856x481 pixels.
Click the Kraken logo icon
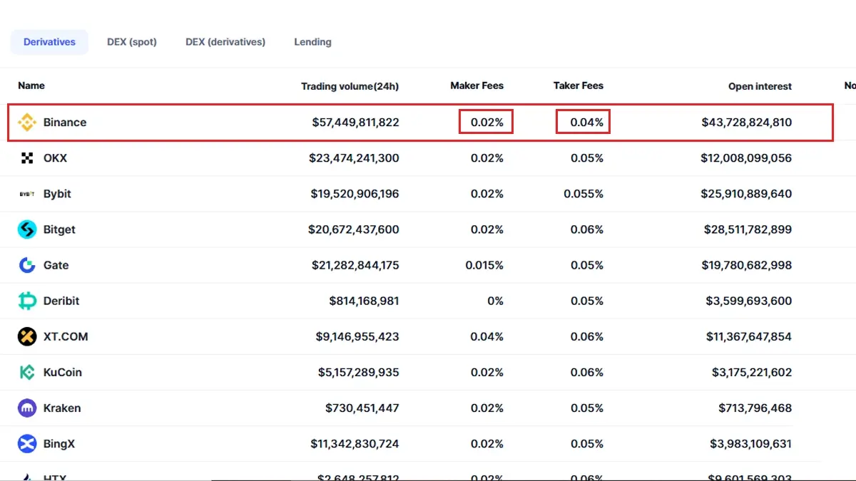click(x=27, y=408)
